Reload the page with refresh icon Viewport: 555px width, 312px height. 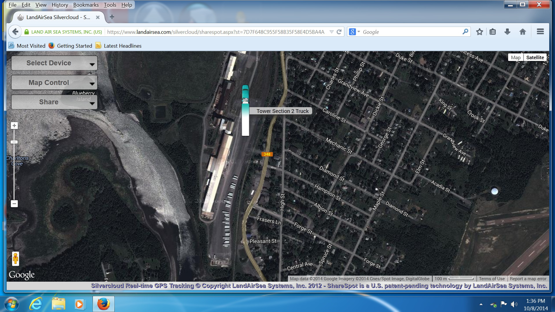(x=339, y=32)
